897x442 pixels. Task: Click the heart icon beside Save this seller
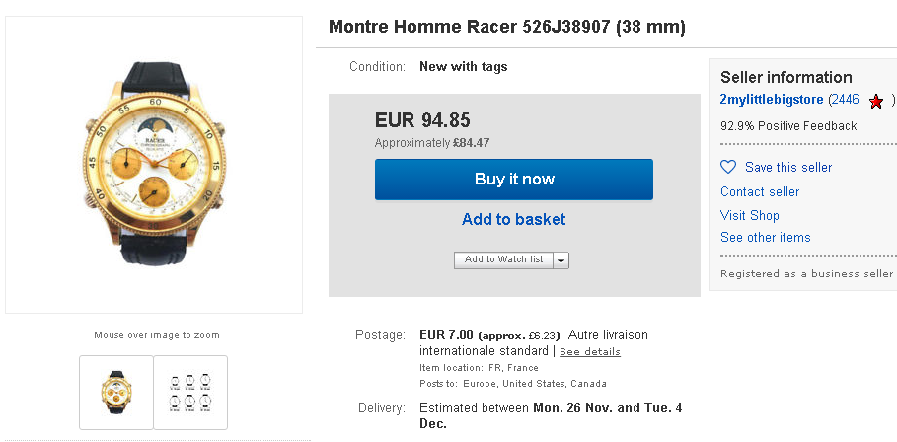click(x=728, y=168)
